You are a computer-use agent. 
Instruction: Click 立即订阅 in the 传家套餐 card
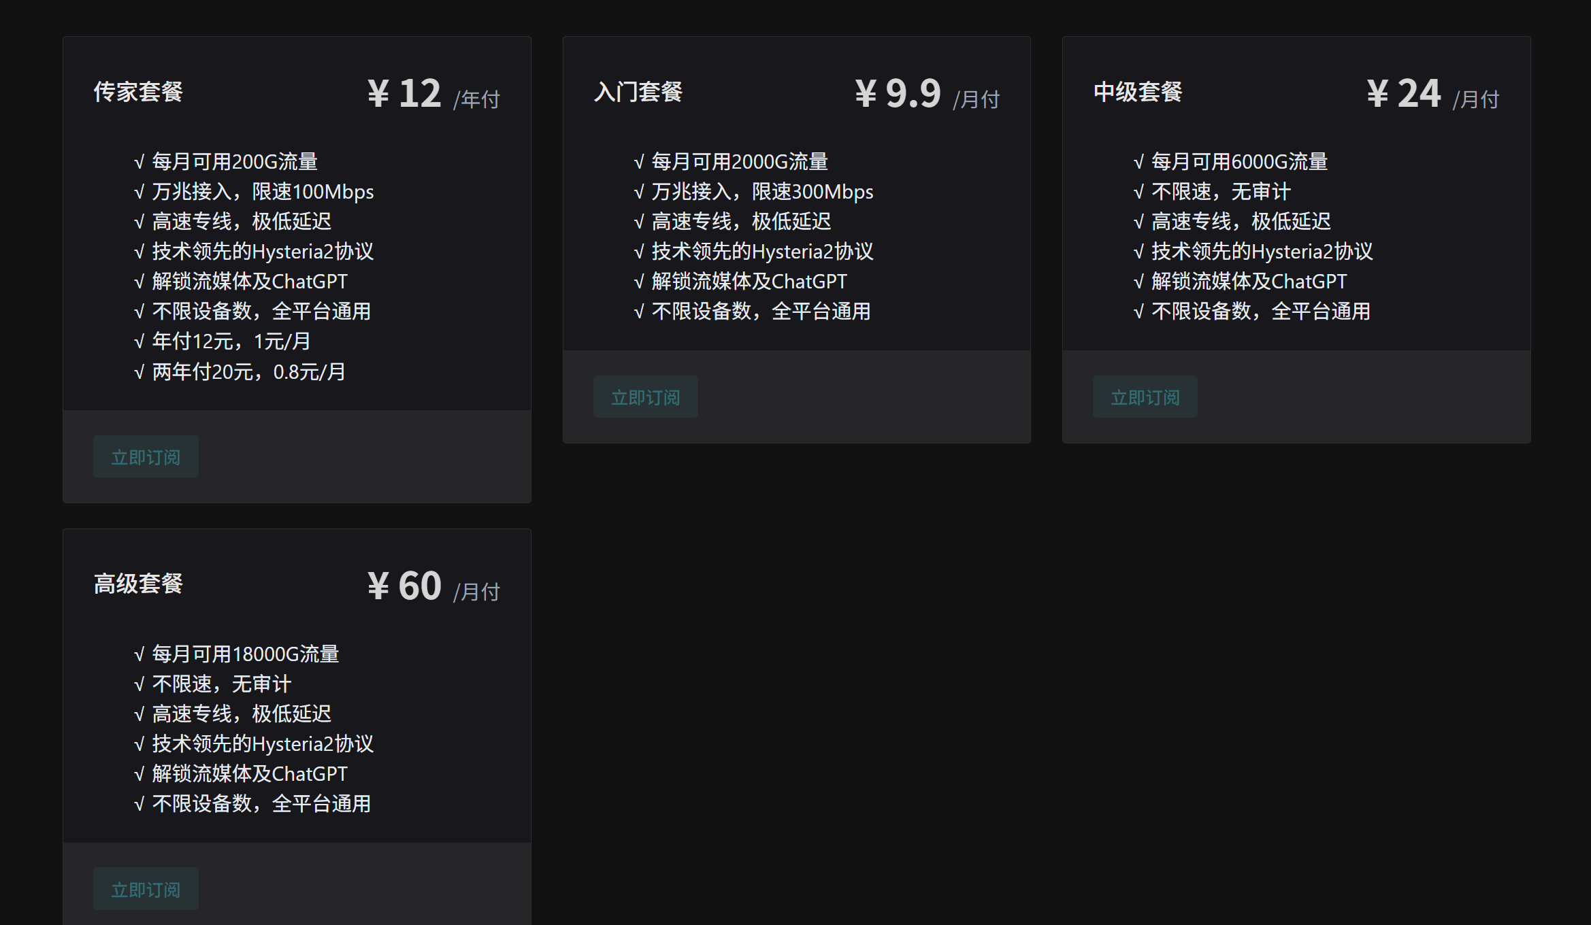tap(145, 456)
